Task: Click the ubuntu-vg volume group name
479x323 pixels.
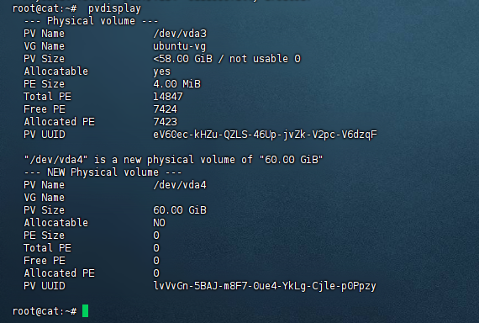Action: pyautogui.click(x=179, y=46)
